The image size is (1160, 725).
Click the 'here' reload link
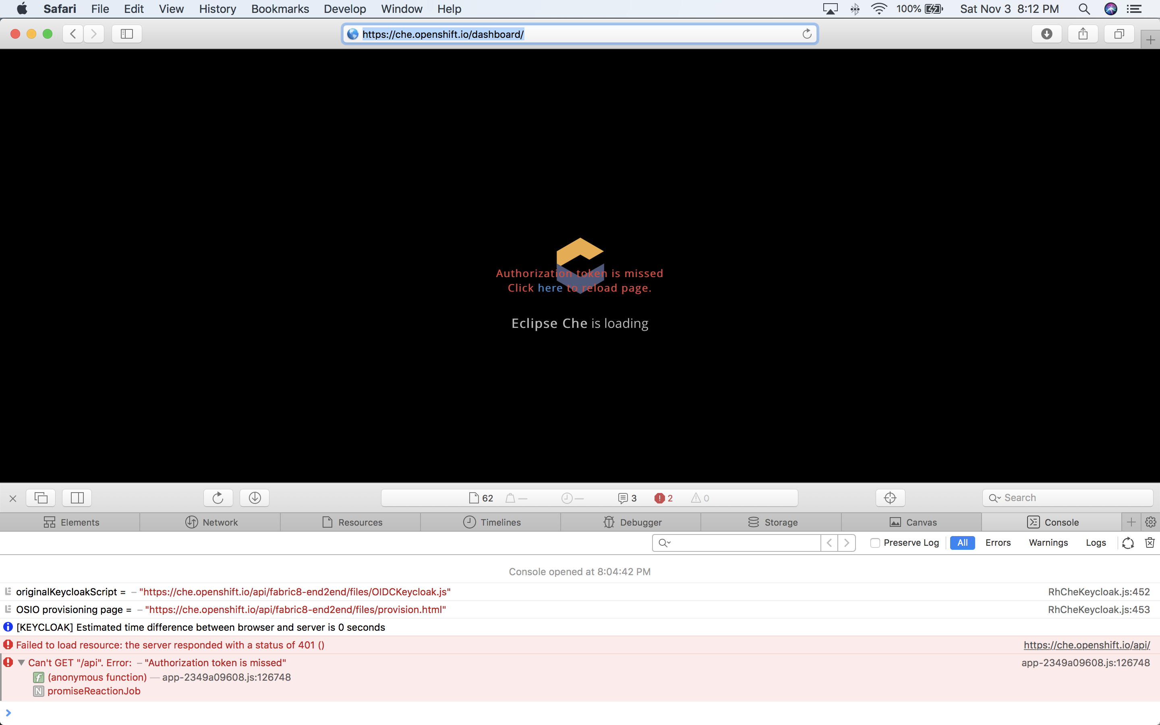pos(550,288)
